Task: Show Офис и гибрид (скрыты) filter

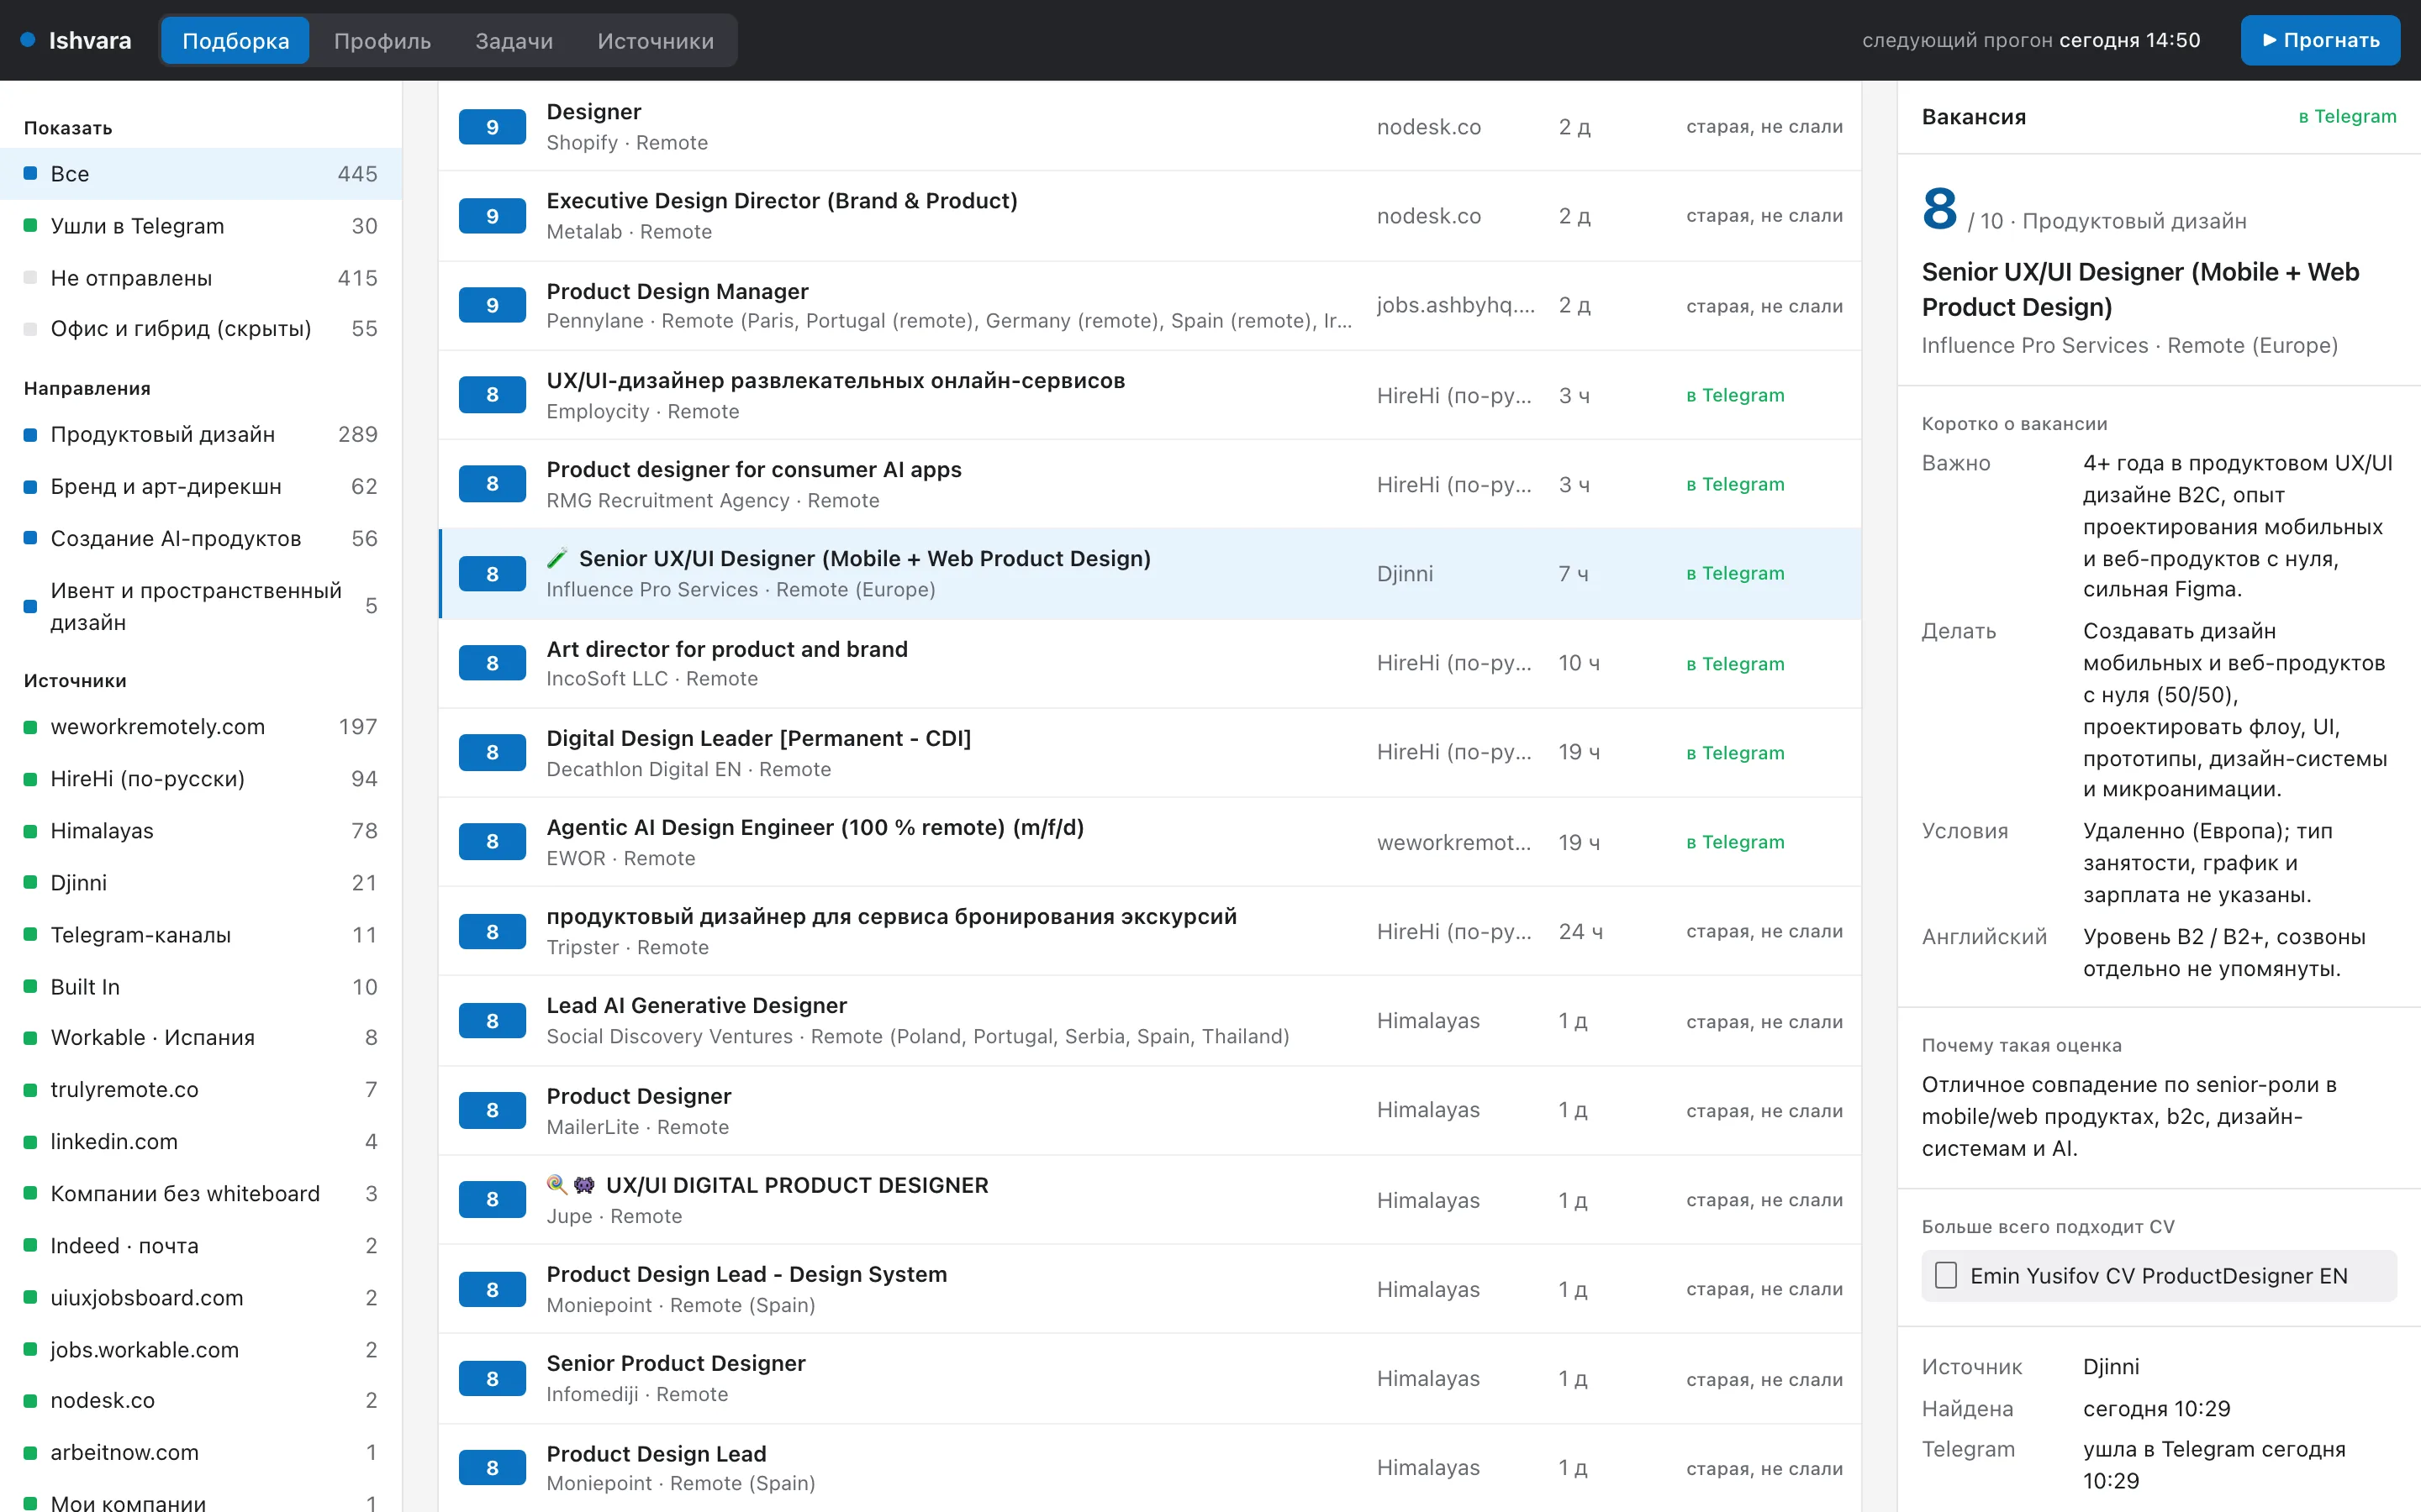Action: [200, 329]
